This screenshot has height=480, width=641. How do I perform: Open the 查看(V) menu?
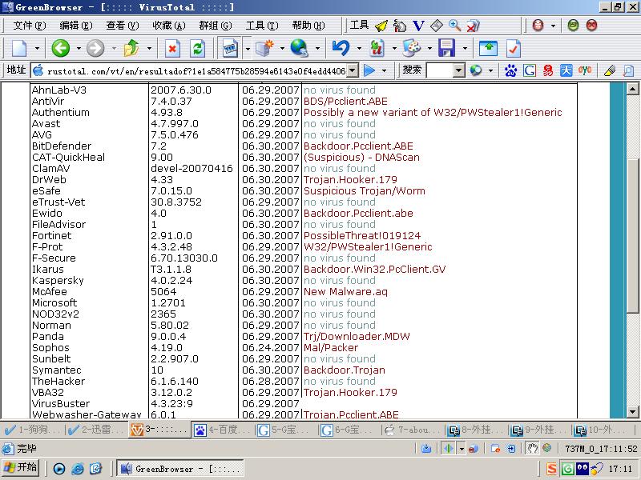point(123,26)
